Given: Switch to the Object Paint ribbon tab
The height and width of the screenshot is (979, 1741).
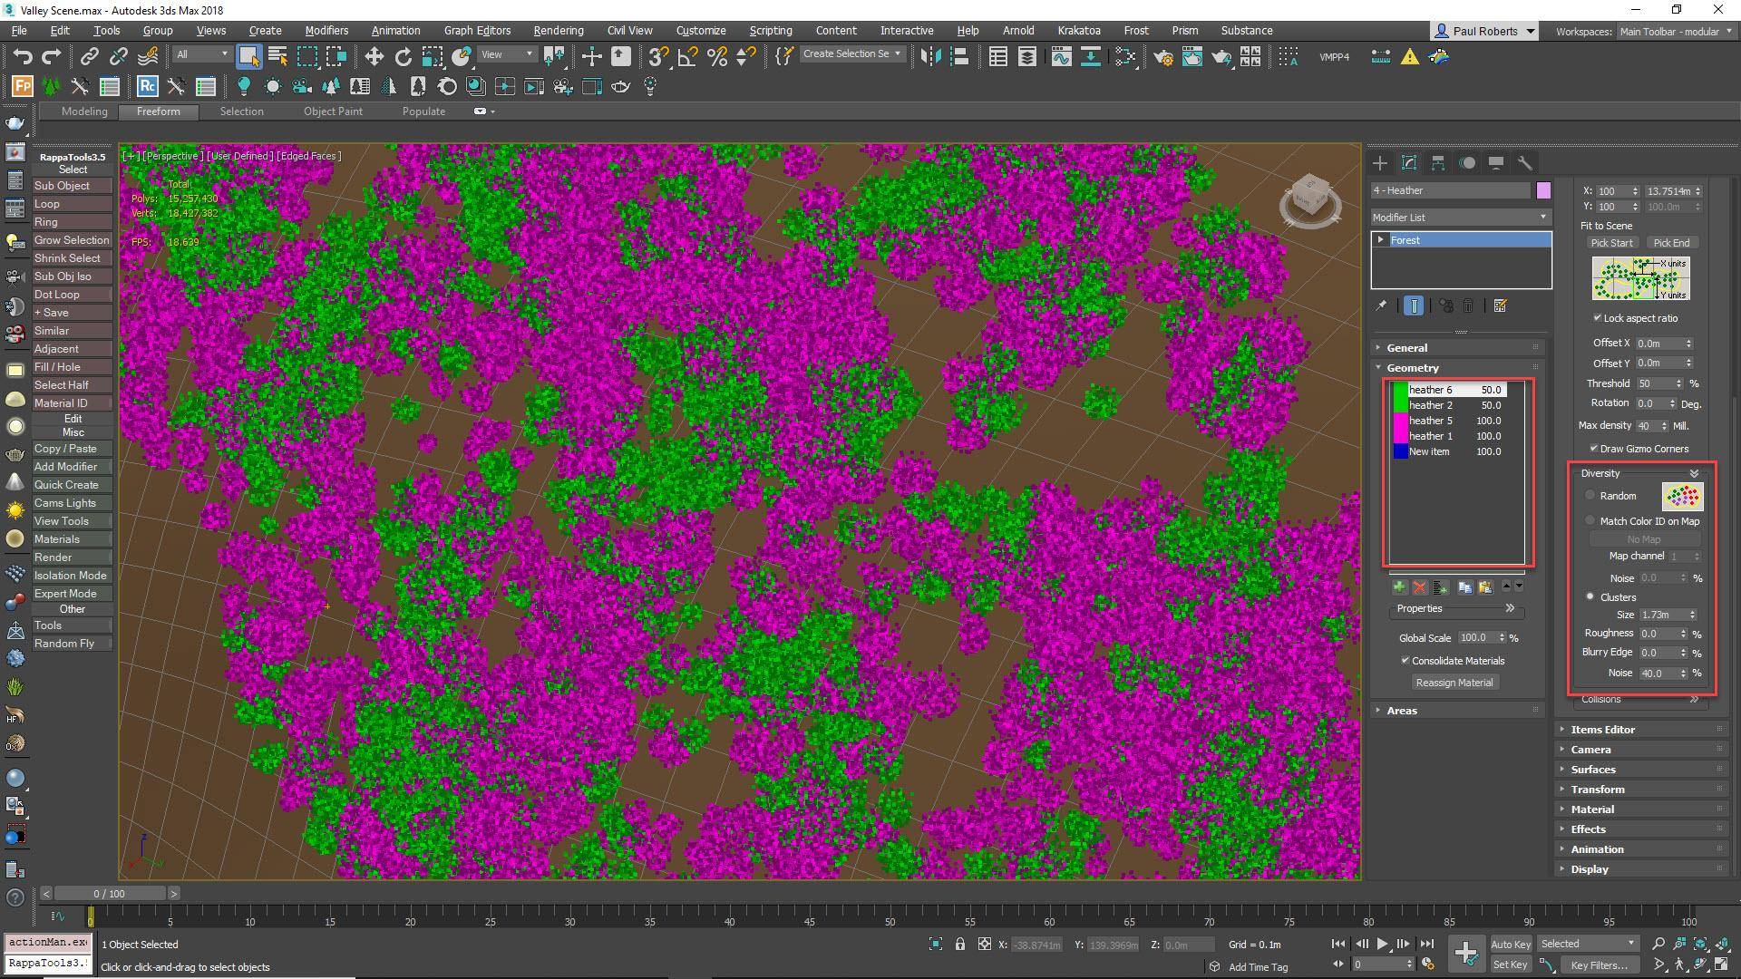Looking at the screenshot, I should [x=333, y=111].
